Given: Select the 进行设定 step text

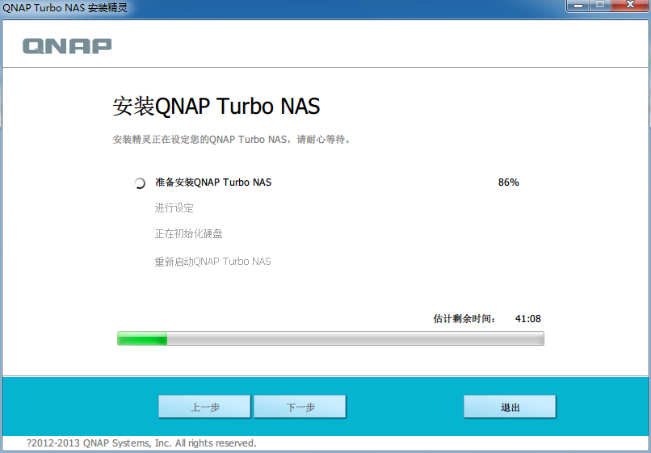Looking at the screenshot, I should click(174, 208).
